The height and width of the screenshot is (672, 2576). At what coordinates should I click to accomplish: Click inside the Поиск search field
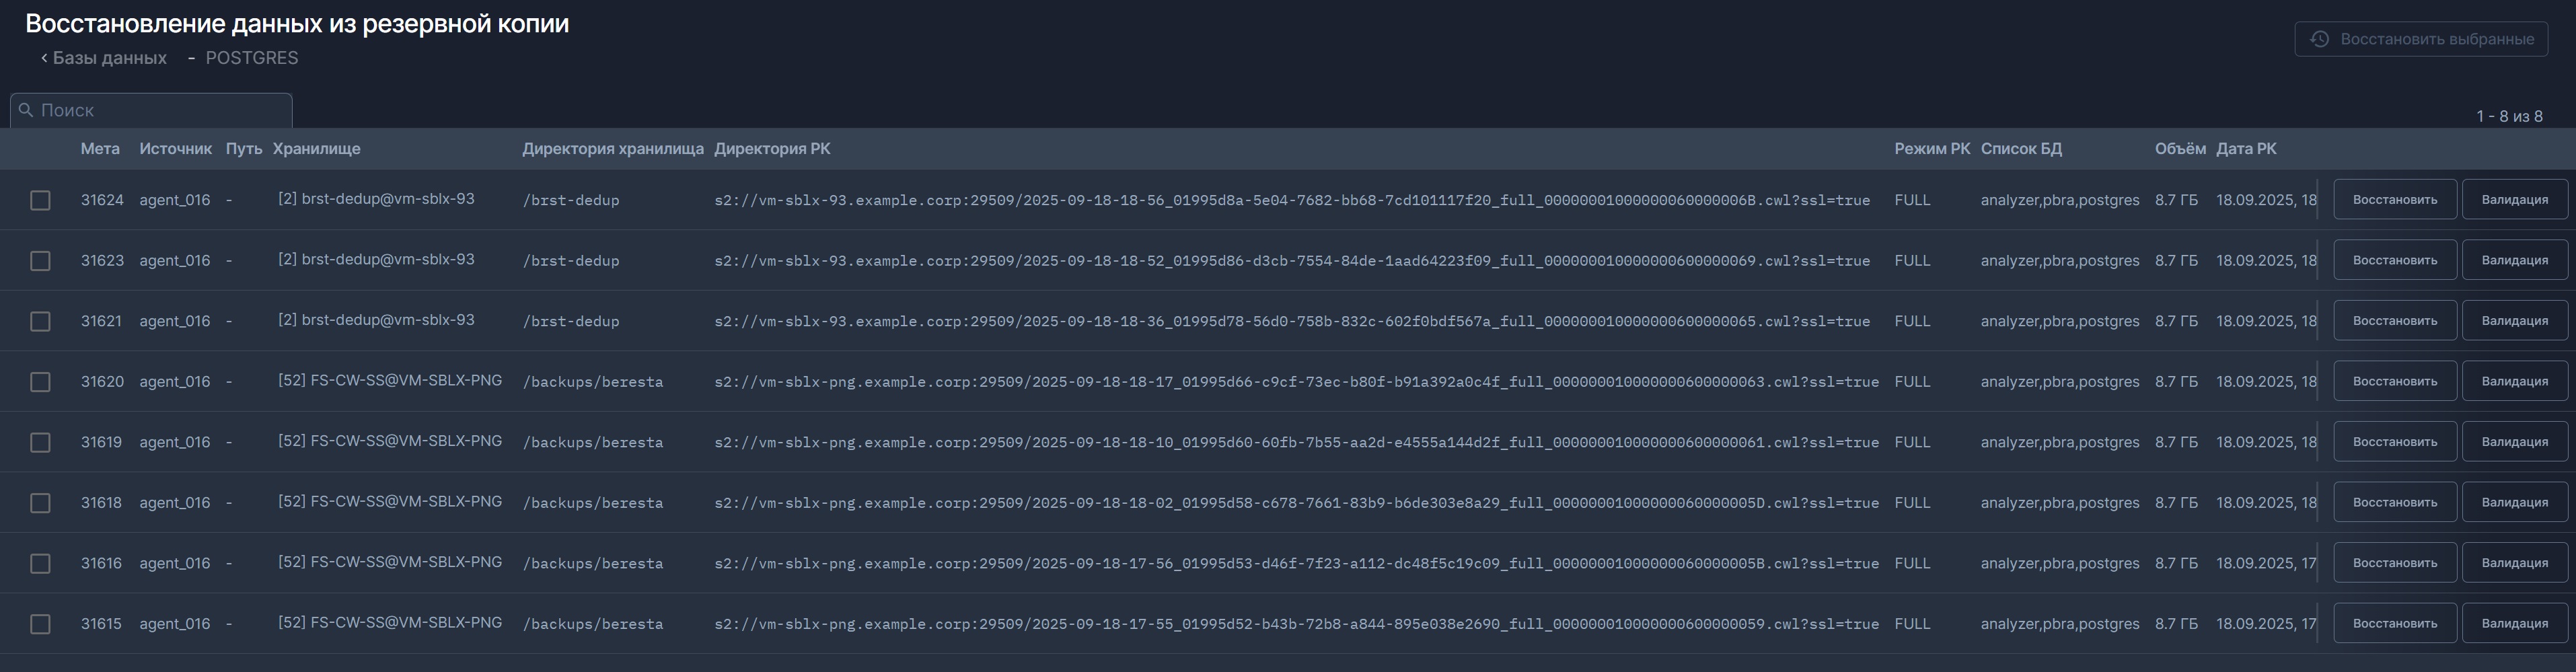click(x=150, y=110)
